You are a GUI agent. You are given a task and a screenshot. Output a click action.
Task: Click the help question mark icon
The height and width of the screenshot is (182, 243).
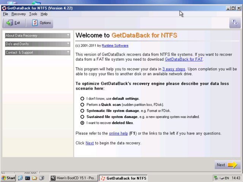tap(235, 23)
